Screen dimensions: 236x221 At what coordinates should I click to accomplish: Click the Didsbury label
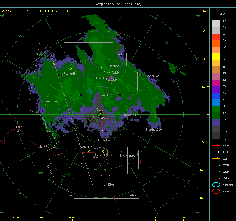click(x=99, y=118)
